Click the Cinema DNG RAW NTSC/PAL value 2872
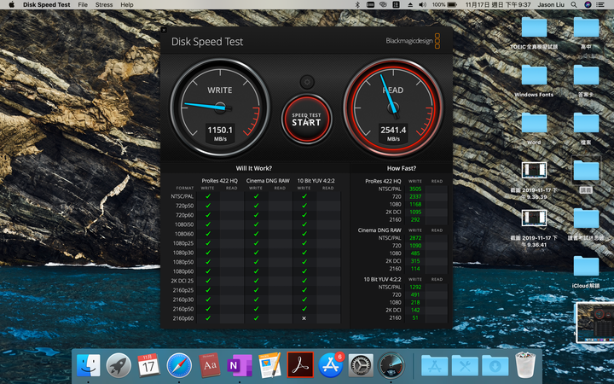This screenshot has width=614, height=384. pos(415,238)
